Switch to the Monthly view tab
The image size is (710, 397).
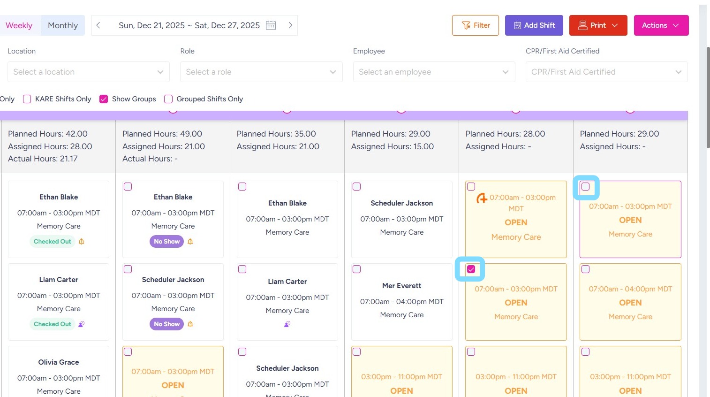63,25
